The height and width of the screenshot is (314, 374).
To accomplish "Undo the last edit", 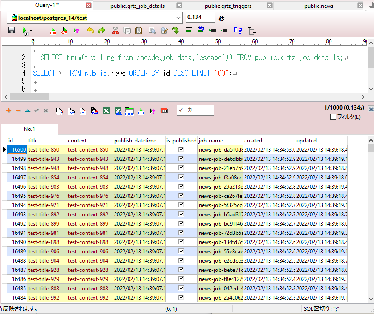I will pyautogui.click(x=90, y=31).
